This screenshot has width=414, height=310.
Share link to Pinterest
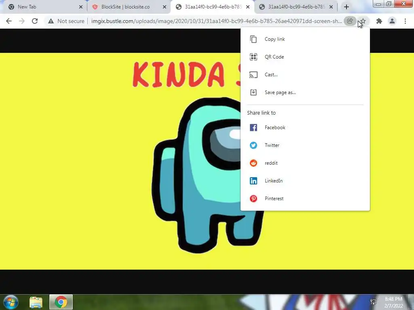pos(305,199)
